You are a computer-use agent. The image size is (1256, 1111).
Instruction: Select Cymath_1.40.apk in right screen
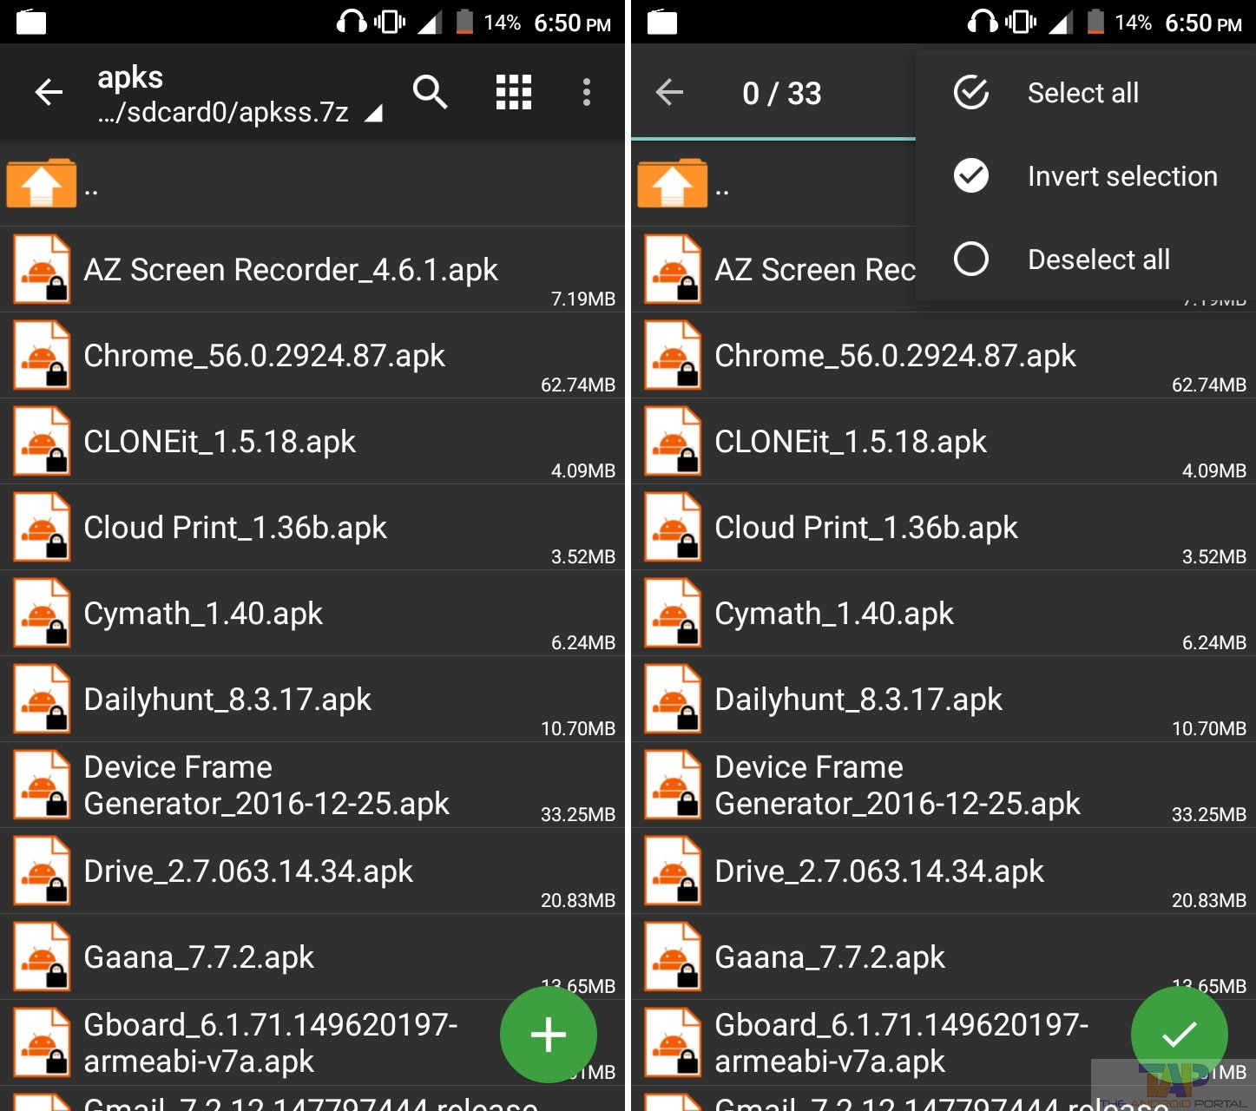pos(944,613)
